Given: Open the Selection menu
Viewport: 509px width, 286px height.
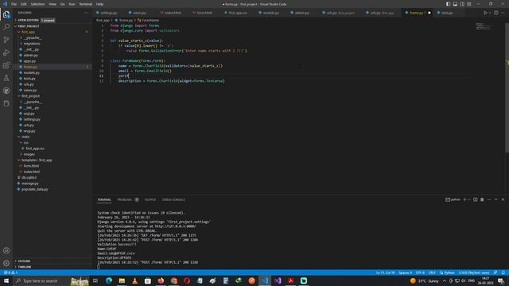Looking at the screenshot, I should click(x=37, y=4).
